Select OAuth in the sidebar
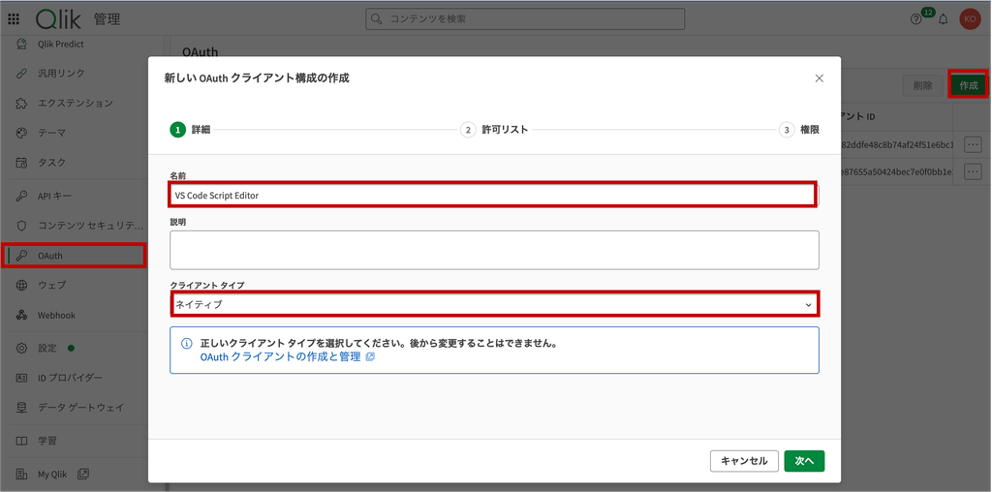This screenshot has width=992, height=492. (74, 256)
